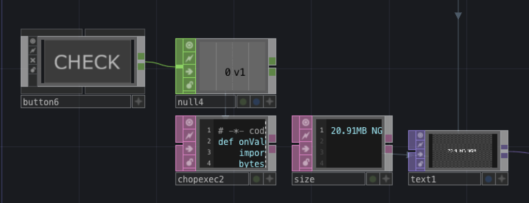Toggle the X cooking flag on button6
Screen dimensions: 529x203
(x=33, y=60)
